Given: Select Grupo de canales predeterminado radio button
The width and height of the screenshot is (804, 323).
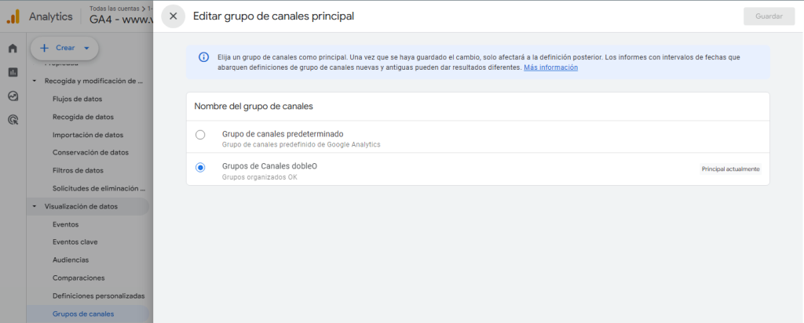Looking at the screenshot, I should [200, 135].
